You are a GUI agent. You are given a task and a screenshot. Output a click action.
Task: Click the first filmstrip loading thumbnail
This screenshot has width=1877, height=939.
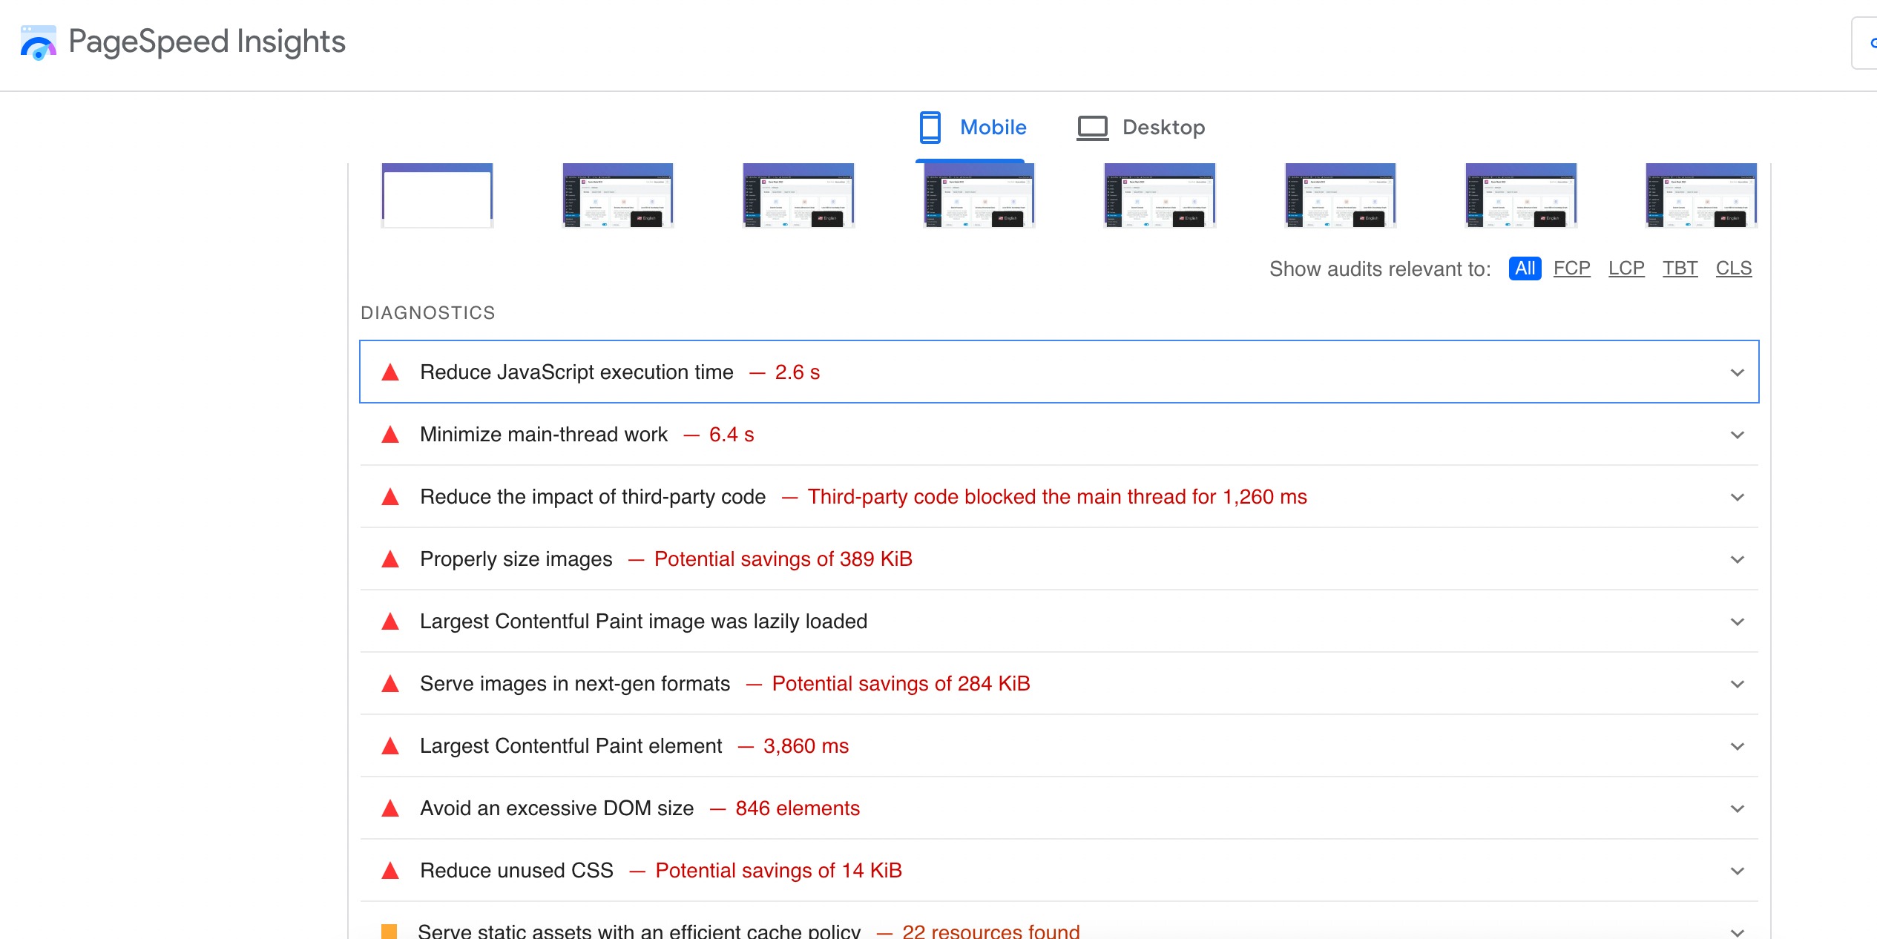[437, 195]
